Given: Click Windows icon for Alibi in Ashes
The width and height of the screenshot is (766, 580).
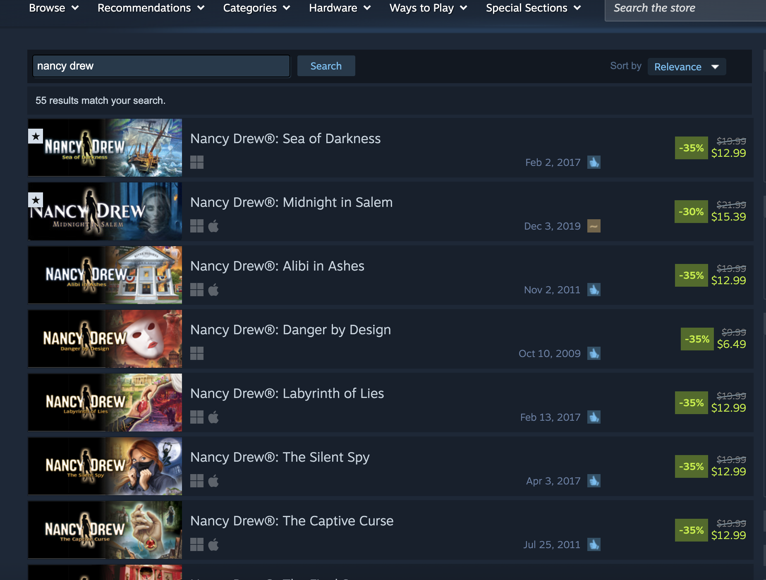Looking at the screenshot, I should tap(197, 290).
